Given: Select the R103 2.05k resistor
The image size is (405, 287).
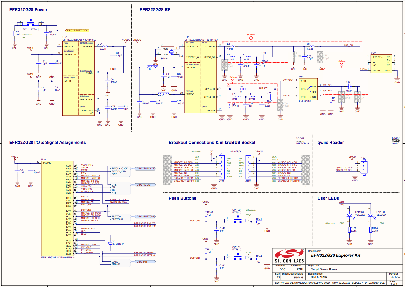Looking at the screenshot, I should (x=350, y=230).
